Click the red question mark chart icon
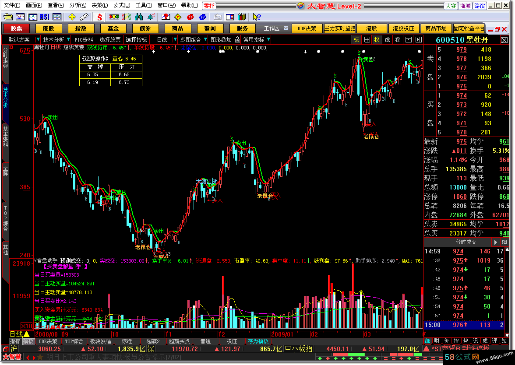This screenshot has height=365, width=515. pyautogui.click(x=166, y=17)
